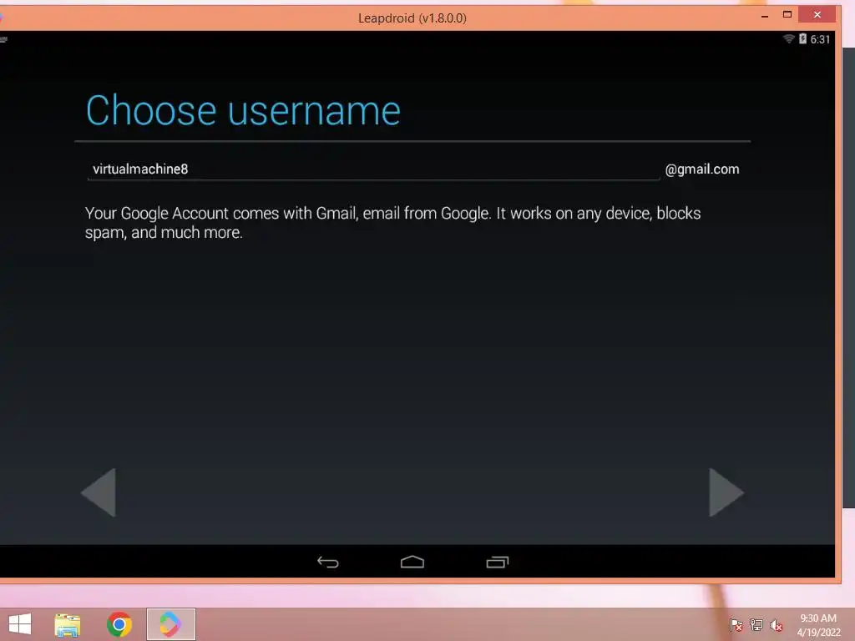Click the @gmail.com suffix text

tap(702, 169)
